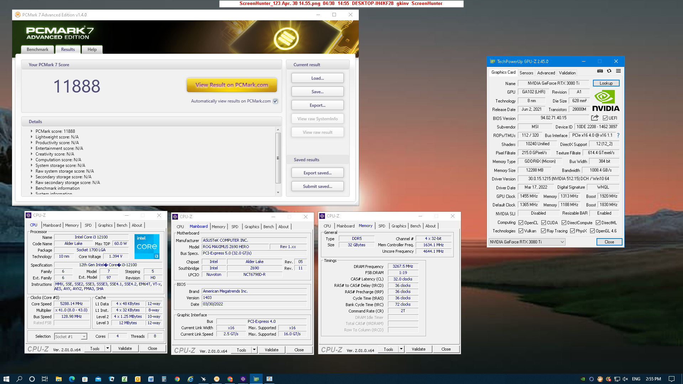Image resolution: width=683 pixels, height=384 pixels.
Task: Click the GPU-Z refresh icon
Action: (609, 71)
